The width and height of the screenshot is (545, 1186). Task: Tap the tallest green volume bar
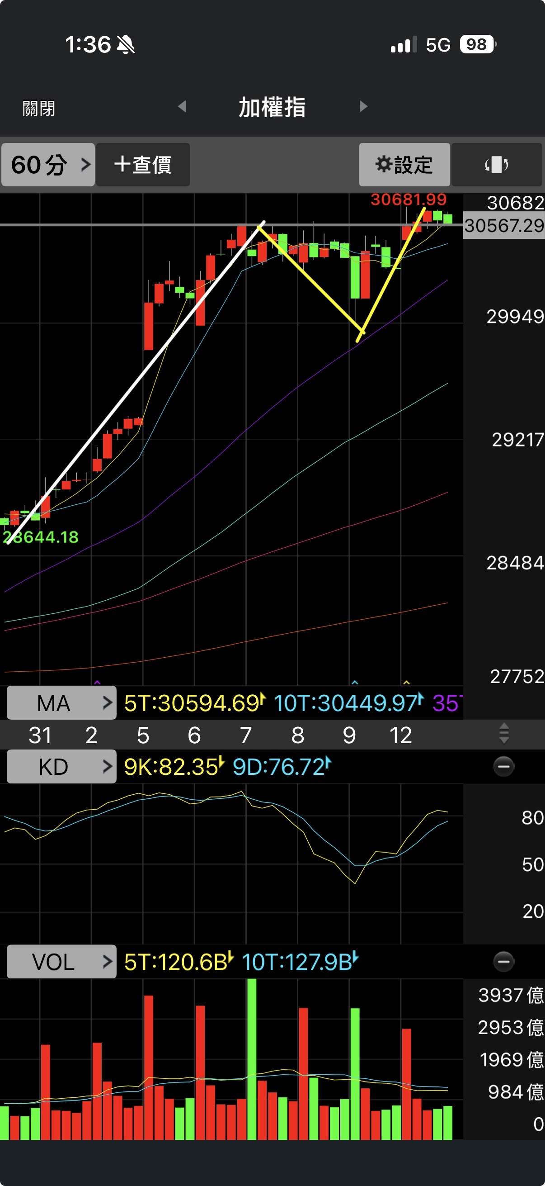[x=252, y=1059]
